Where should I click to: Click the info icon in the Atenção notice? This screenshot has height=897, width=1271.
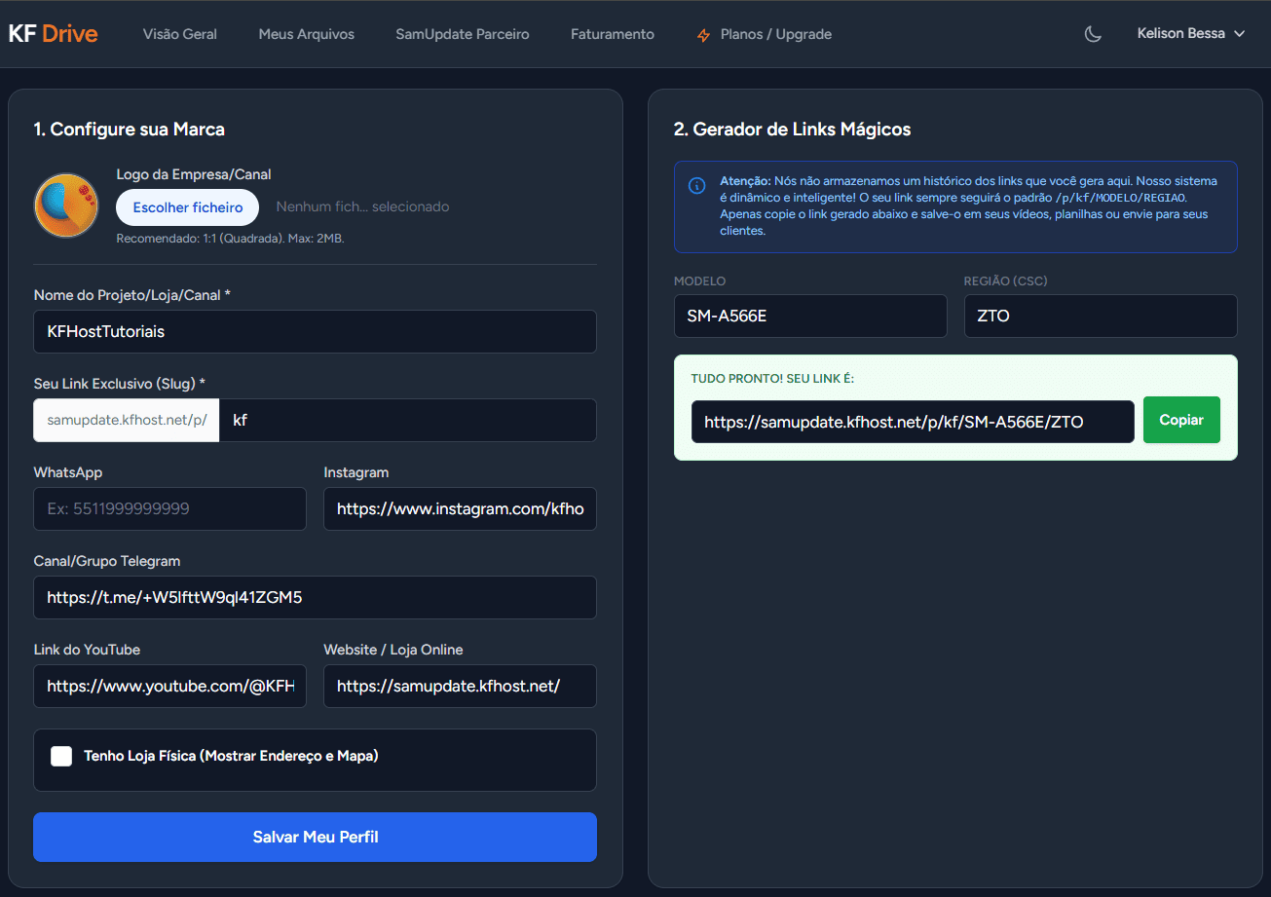[696, 186]
